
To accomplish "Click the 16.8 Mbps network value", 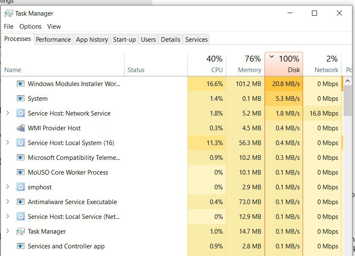I will [324, 113].
